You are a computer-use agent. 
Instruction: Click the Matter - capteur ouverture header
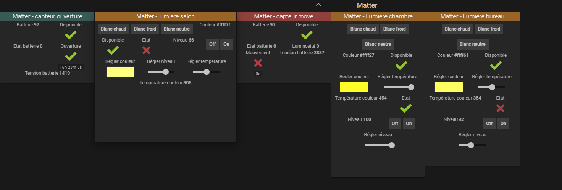tap(47, 16)
